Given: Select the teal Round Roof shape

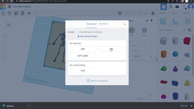Looking at the screenshot, I should coord(187,68).
